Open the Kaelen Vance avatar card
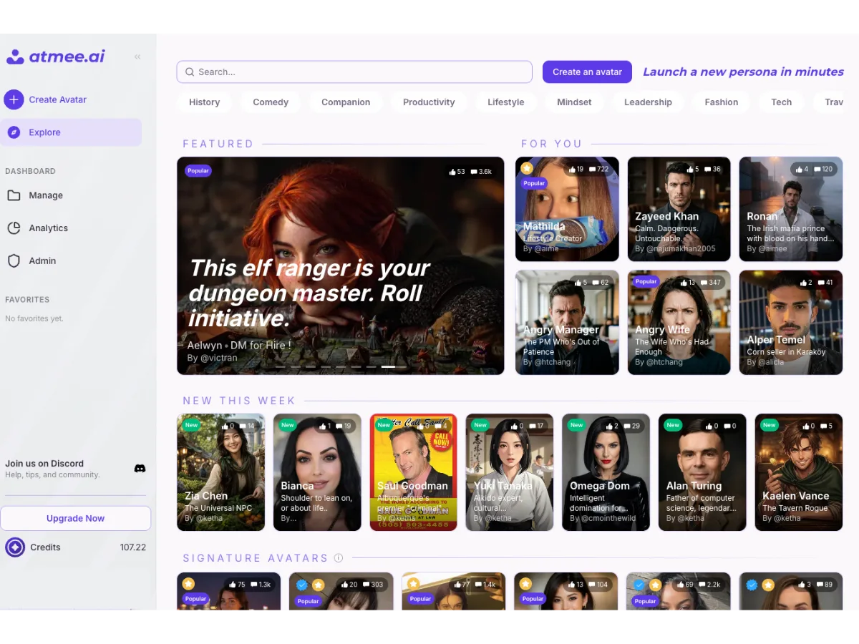859x644 pixels. pos(799,472)
